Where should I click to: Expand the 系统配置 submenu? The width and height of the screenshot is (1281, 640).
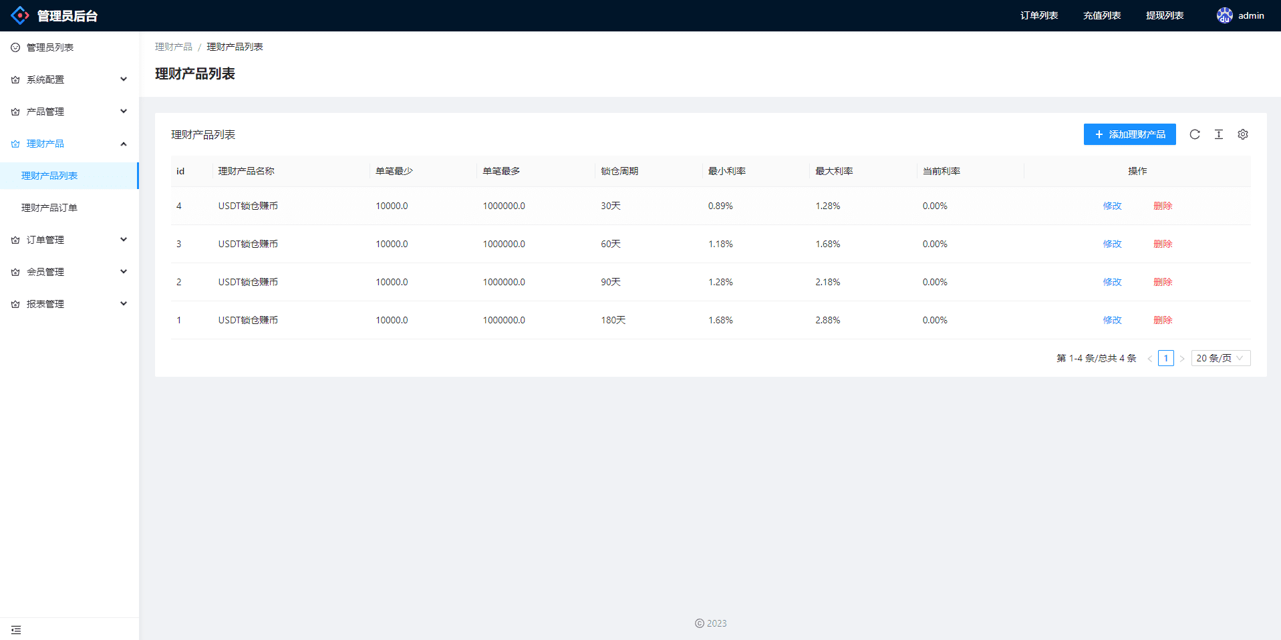pos(124,79)
